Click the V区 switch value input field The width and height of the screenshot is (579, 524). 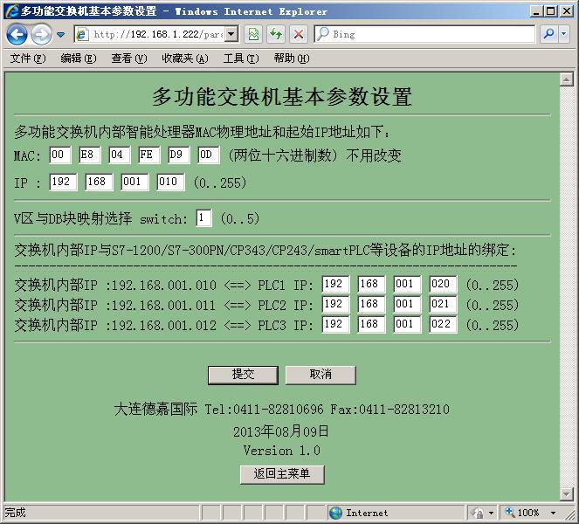click(x=203, y=217)
